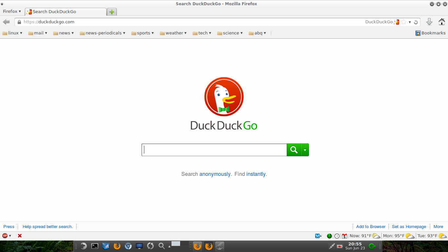Go back with the back arrow

click(6, 22)
